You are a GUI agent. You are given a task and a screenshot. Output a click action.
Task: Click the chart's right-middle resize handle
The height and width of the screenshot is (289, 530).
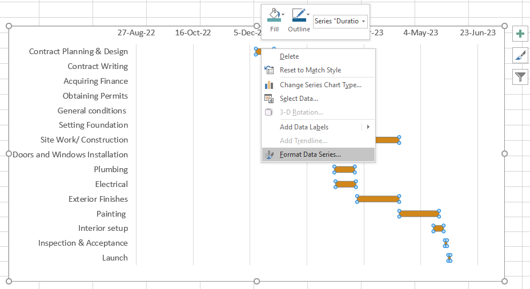505,154
